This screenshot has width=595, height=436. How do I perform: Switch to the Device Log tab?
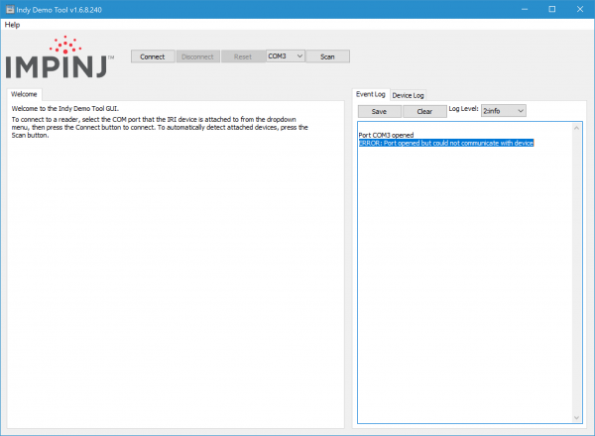(408, 95)
